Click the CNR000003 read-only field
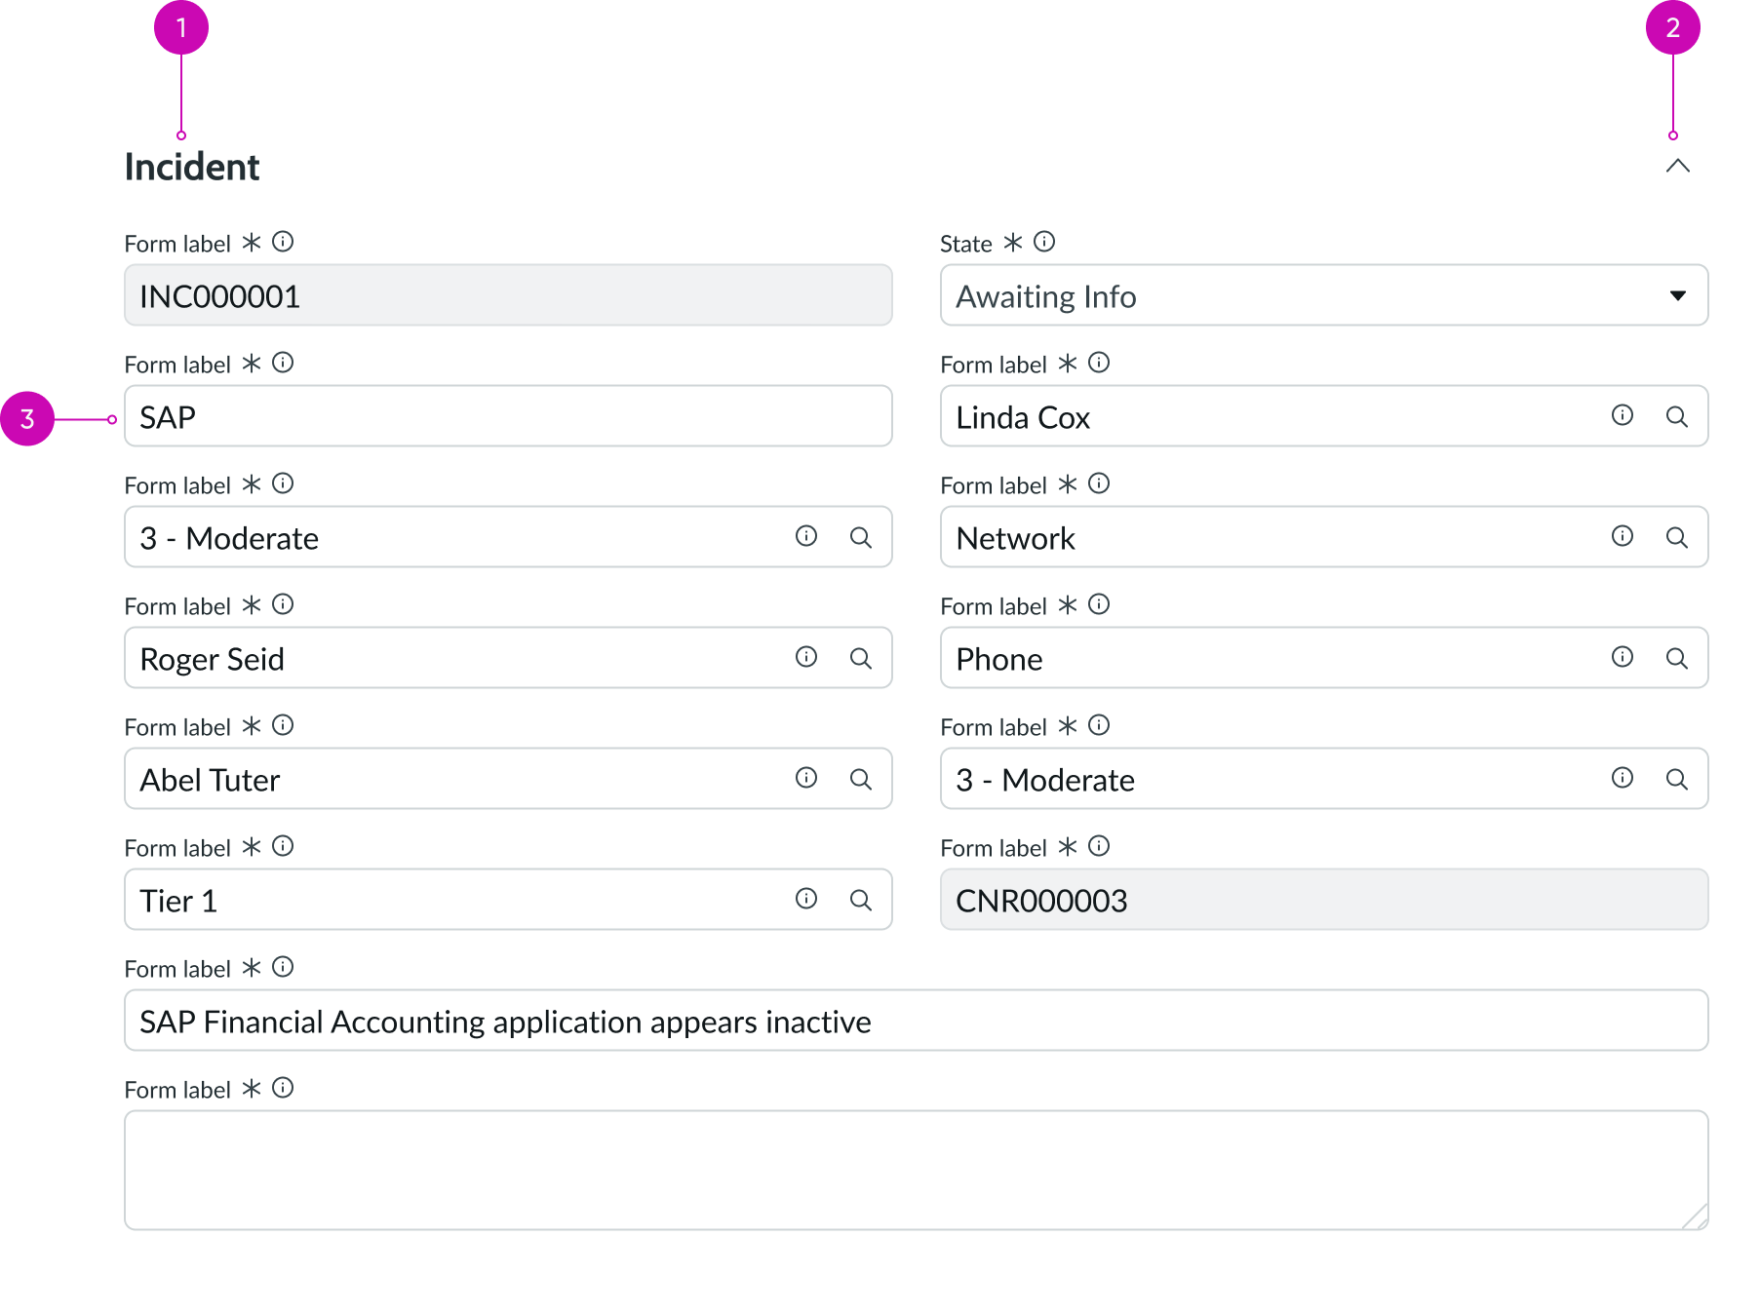Viewport: 1760px width, 1313px height. tap(1323, 900)
